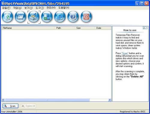
Task: Sort by the FileName column header
Action: pos(28,28)
